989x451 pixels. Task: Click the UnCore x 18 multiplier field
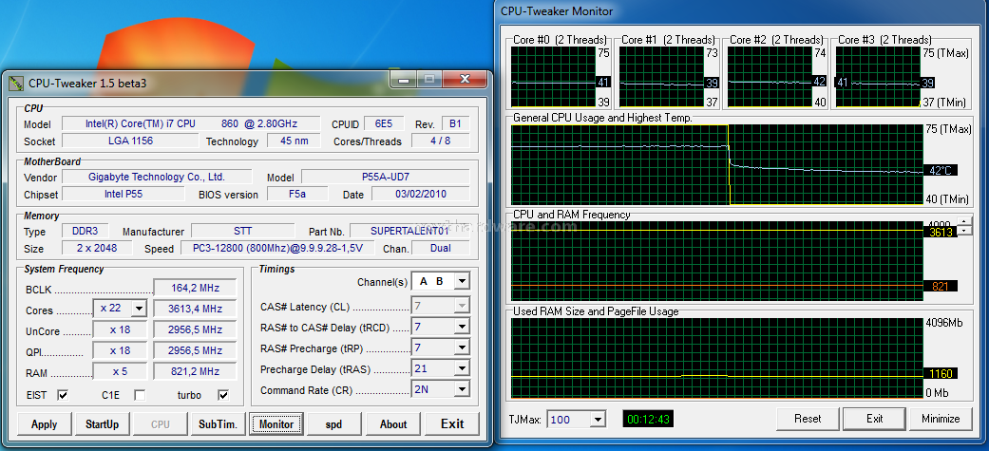click(x=120, y=329)
